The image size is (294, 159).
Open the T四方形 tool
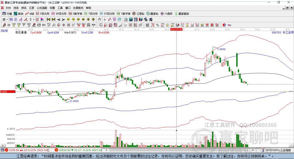91,14
